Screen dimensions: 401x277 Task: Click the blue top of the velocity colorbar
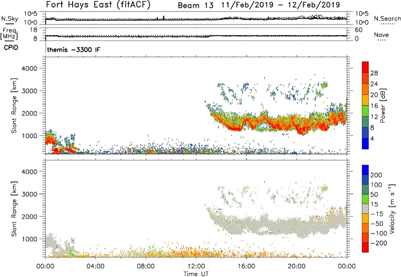[365, 170]
